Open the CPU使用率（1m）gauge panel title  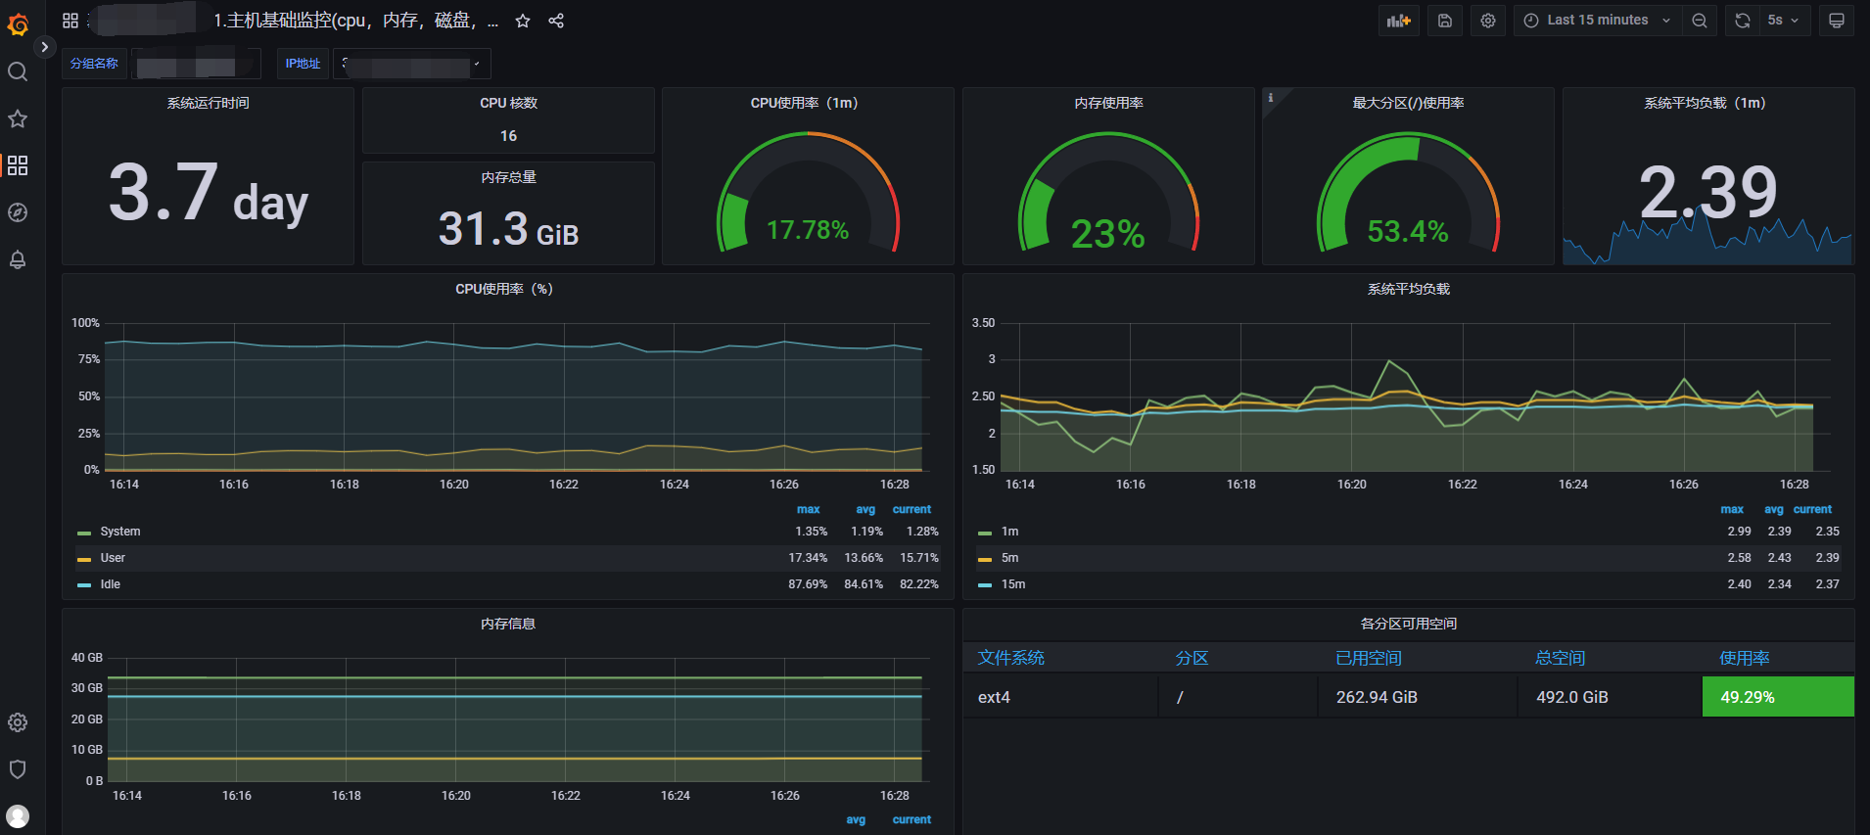804,103
